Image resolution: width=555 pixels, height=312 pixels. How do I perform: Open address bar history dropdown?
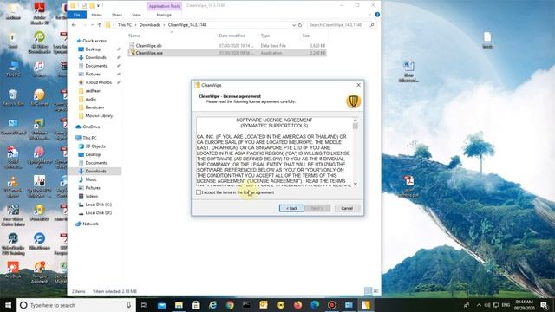(x=294, y=25)
